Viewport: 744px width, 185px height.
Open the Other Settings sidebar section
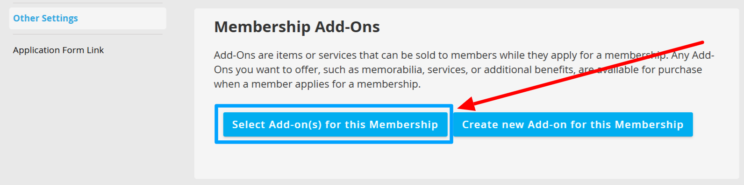87,18
